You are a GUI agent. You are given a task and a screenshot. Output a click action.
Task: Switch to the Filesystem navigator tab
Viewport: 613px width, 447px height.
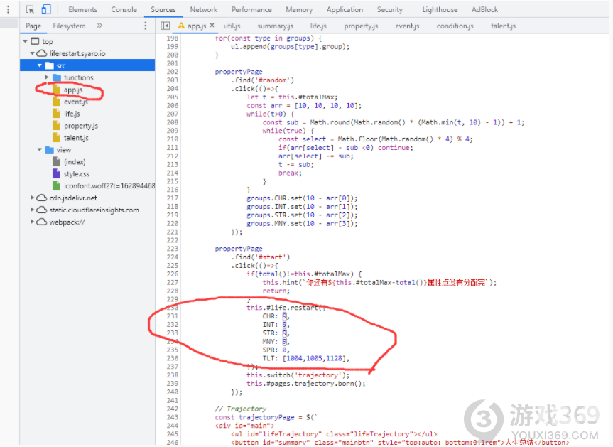click(69, 26)
